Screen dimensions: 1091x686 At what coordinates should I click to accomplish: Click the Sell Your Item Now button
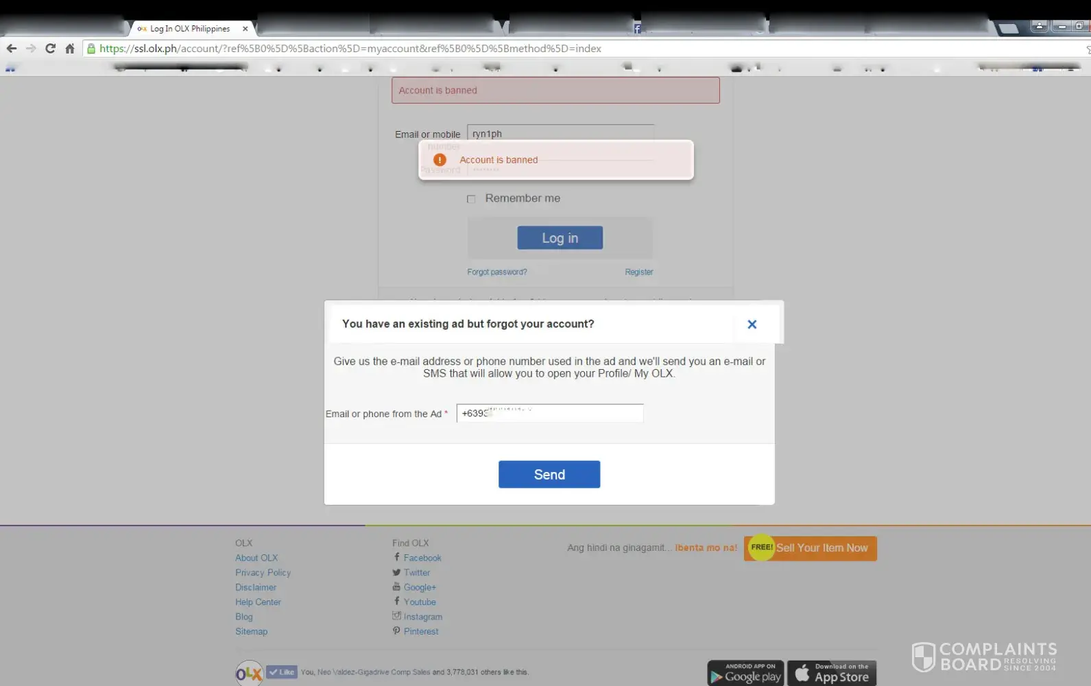coord(811,548)
